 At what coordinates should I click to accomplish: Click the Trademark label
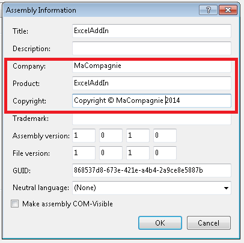(x=31, y=118)
